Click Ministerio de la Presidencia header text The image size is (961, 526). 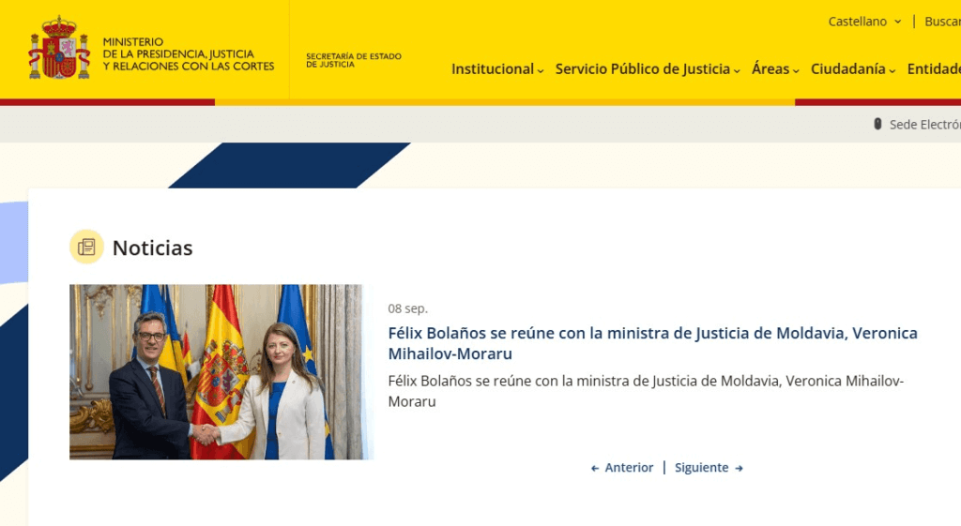[188, 53]
